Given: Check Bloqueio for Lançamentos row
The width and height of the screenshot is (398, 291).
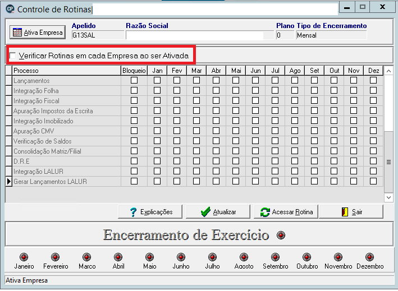Looking at the screenshot, I should coord(134,80).
